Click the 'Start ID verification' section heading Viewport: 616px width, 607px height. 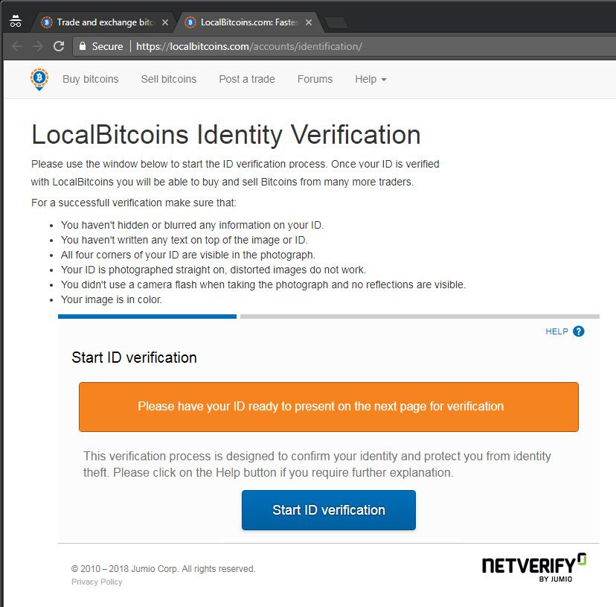(x=134, y=357)
